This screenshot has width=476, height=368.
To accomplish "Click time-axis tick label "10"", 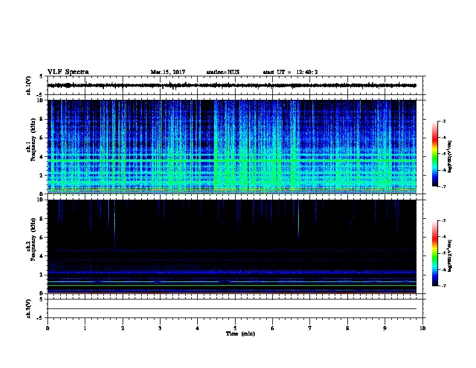I will click(x=423, y=328).
